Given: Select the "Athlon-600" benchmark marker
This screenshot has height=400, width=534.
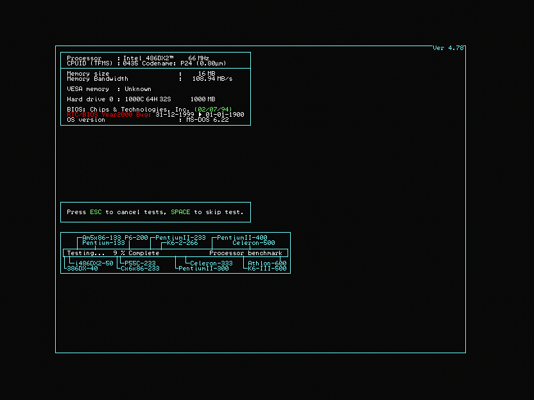Looking at the screenshot, I should [x=267, y=263].
